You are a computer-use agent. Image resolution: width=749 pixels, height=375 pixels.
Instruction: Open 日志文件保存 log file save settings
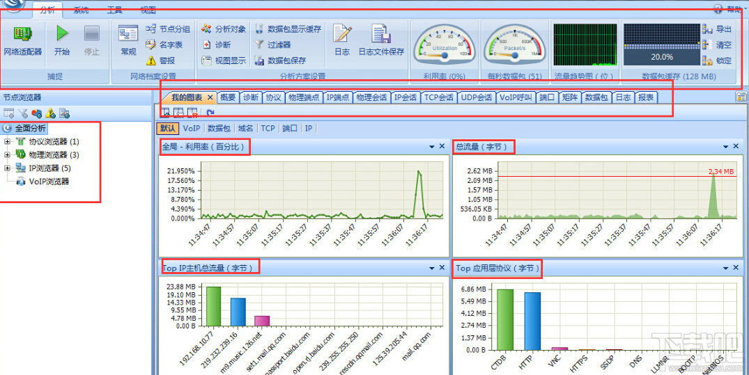[381, 42]
